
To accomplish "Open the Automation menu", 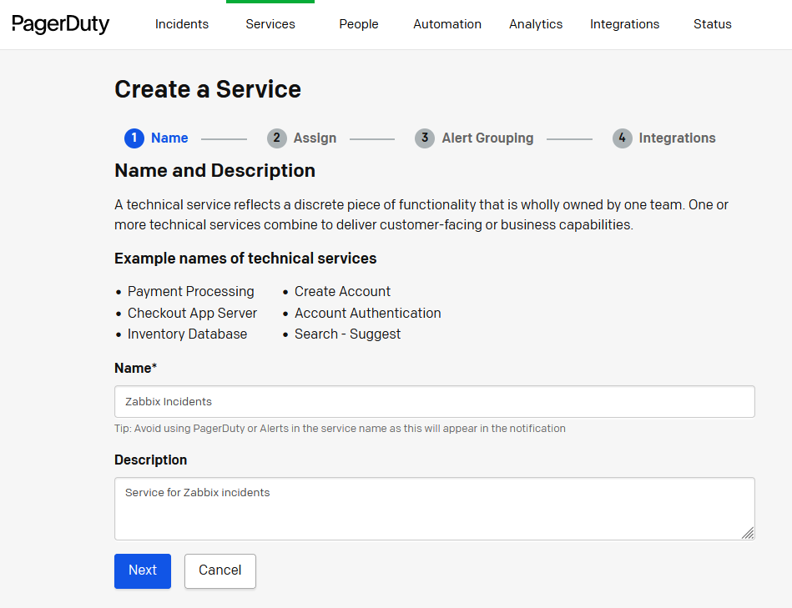I will point(447,24).
